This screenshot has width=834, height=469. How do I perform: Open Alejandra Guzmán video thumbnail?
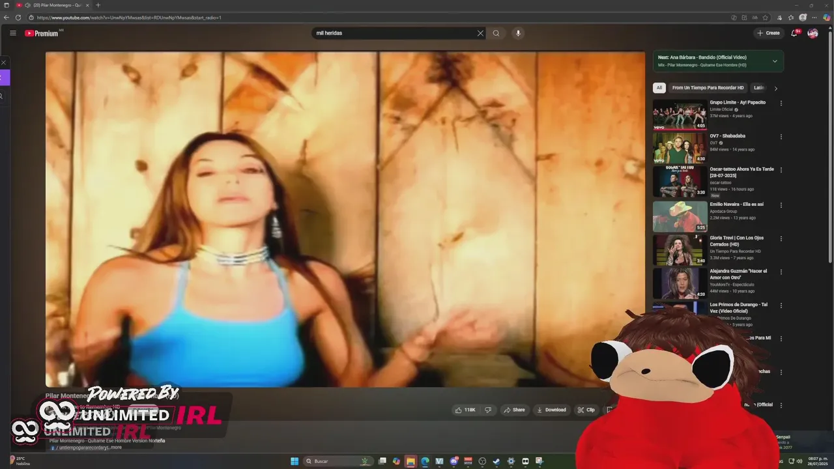pos(680,284)
